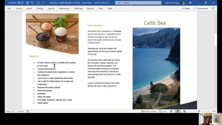This screenshot has width=222, height=125.
Task: Click the 'Heart healthy' bullet
Action: (x=43, y=103)
